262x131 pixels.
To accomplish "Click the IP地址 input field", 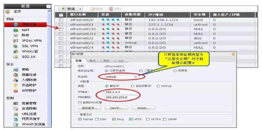I will (x=121, y=92).
